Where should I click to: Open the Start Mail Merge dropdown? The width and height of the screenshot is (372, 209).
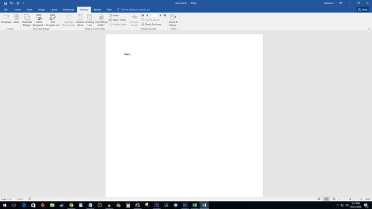[x=27, y=20]
